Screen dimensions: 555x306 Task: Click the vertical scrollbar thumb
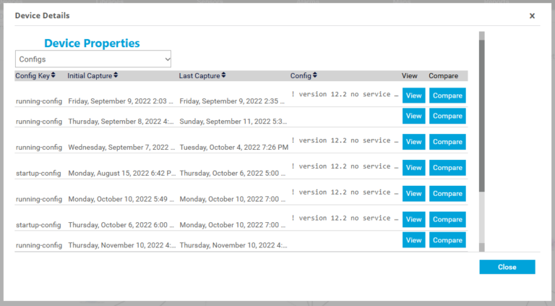(x=482, y=116)
